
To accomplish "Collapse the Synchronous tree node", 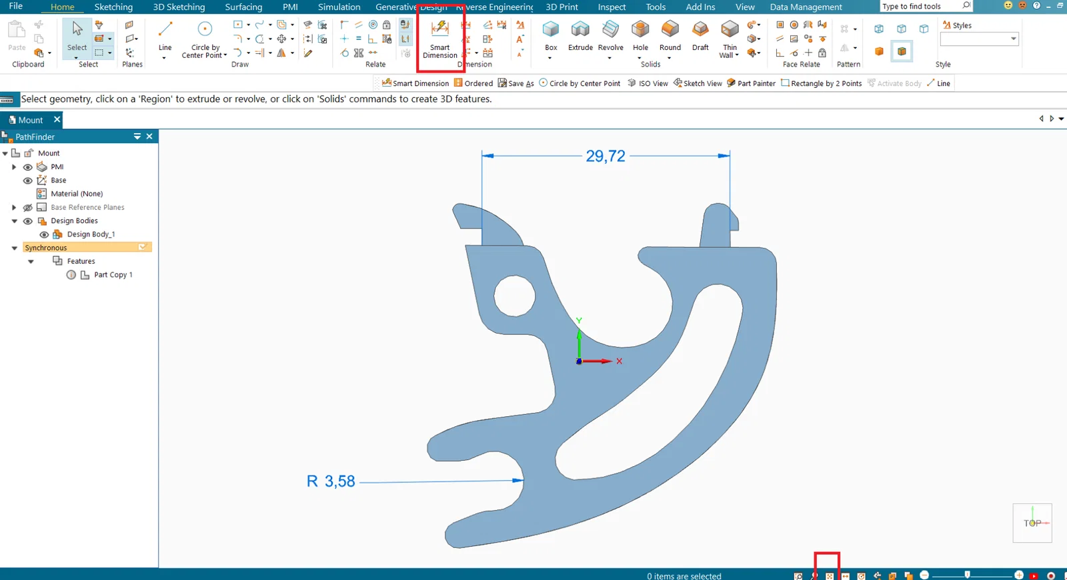I will click(x=15, y=248).
